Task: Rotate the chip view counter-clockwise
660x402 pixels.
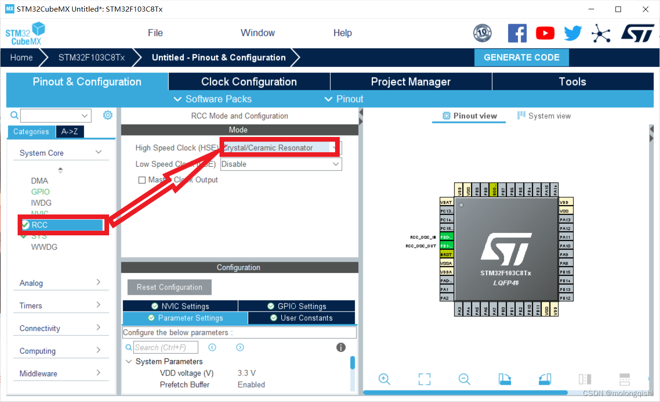Action: (x=545, y=379)
